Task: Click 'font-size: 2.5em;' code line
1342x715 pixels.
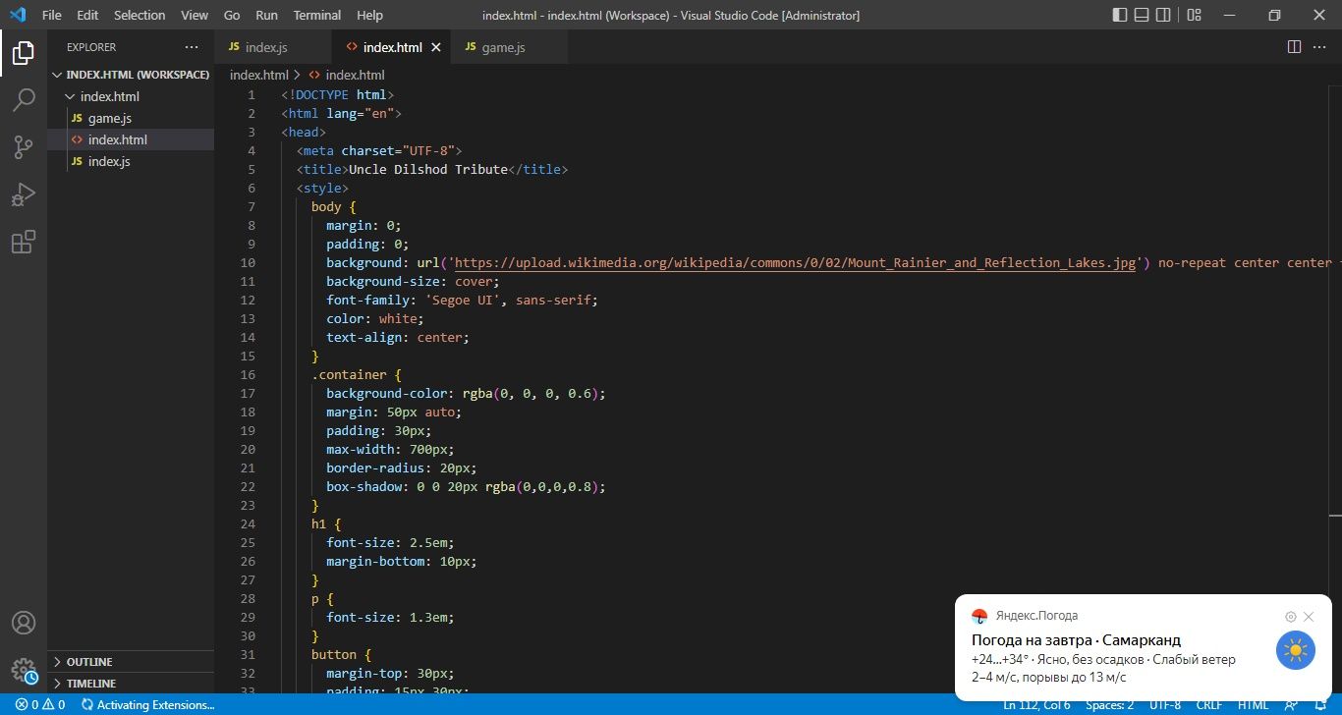Action: coord(390,543)
